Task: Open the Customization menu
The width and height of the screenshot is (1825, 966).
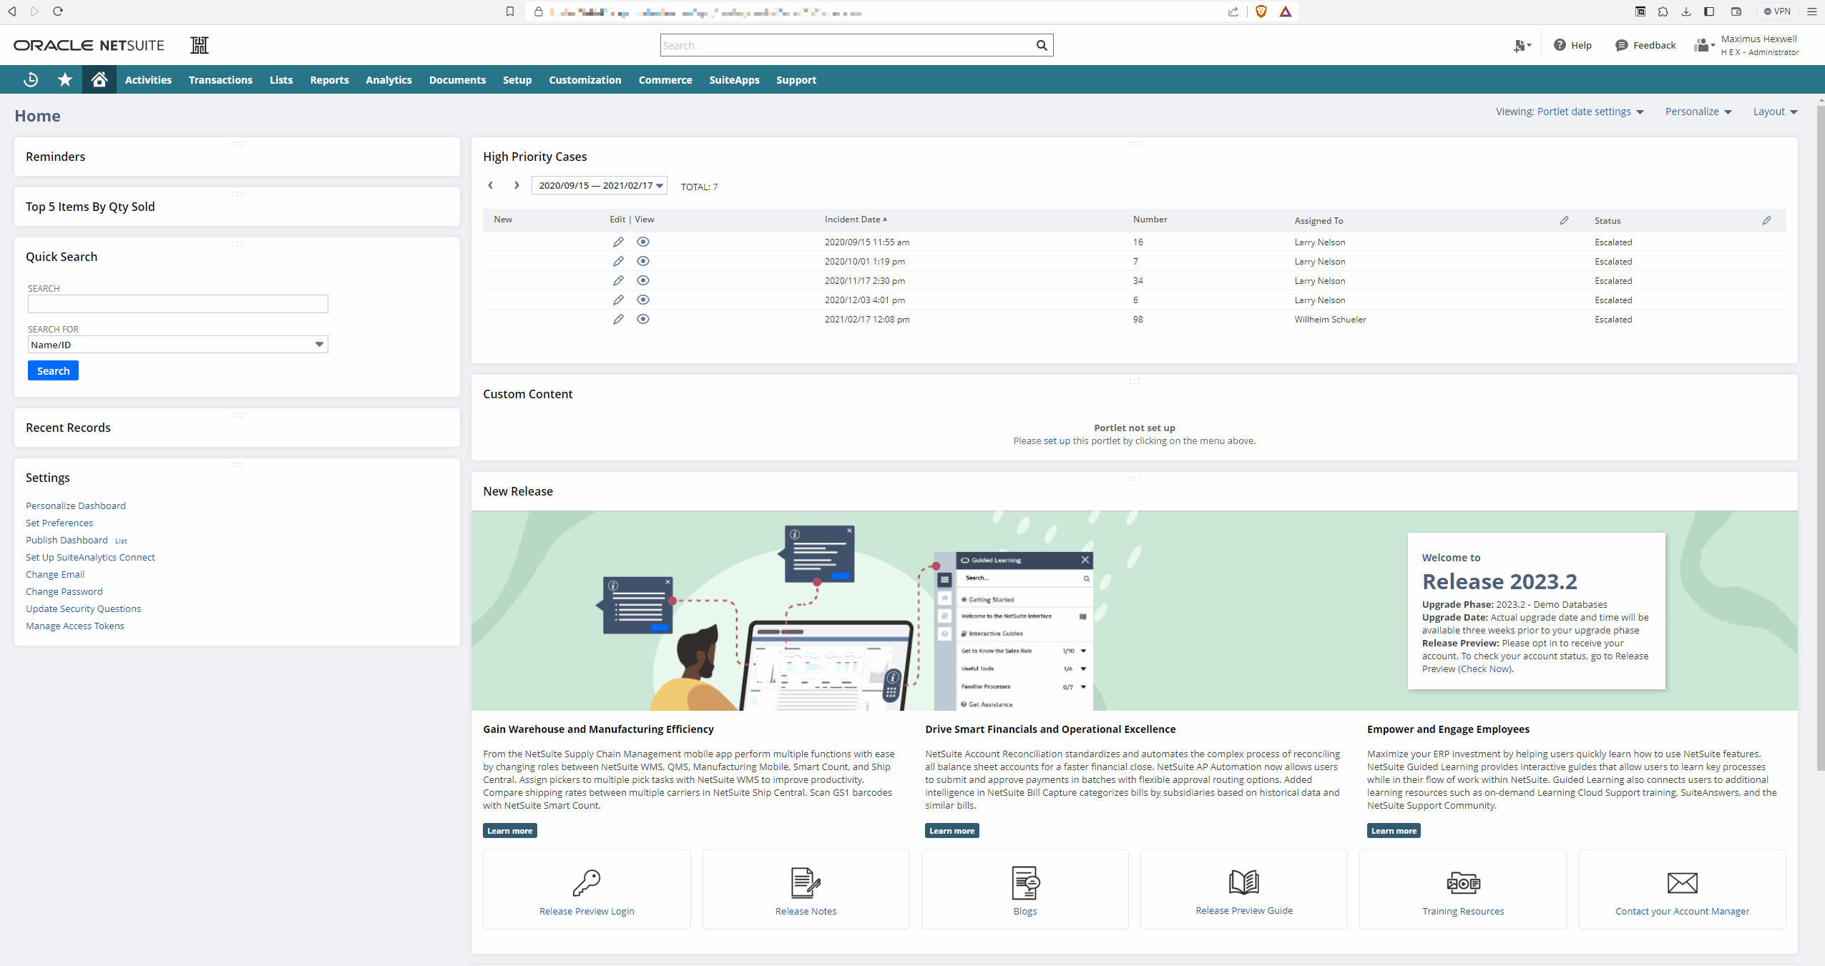Action: tap(584, 80)
